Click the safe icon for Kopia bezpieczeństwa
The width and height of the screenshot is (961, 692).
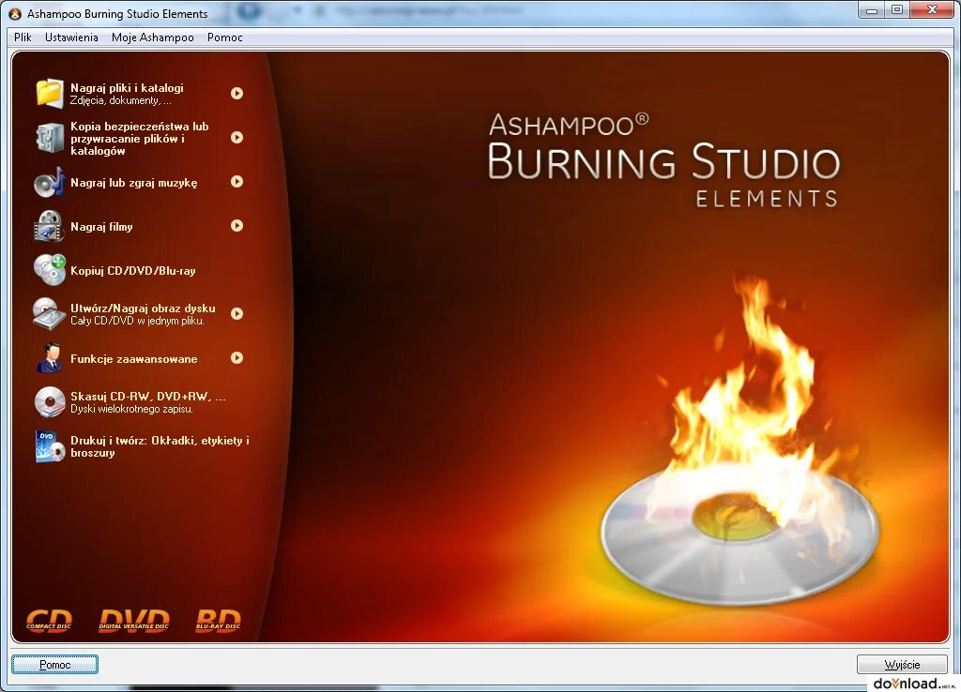coord(50,138)
